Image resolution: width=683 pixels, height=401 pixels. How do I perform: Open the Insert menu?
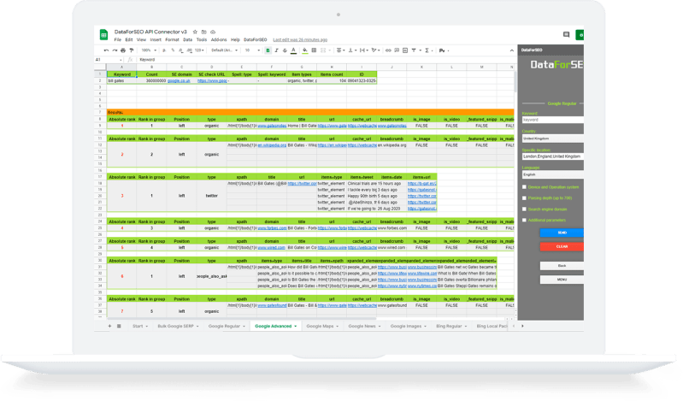click(x=156, y=39)
